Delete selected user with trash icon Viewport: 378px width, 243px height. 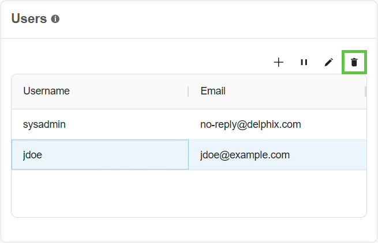point(354,62)
